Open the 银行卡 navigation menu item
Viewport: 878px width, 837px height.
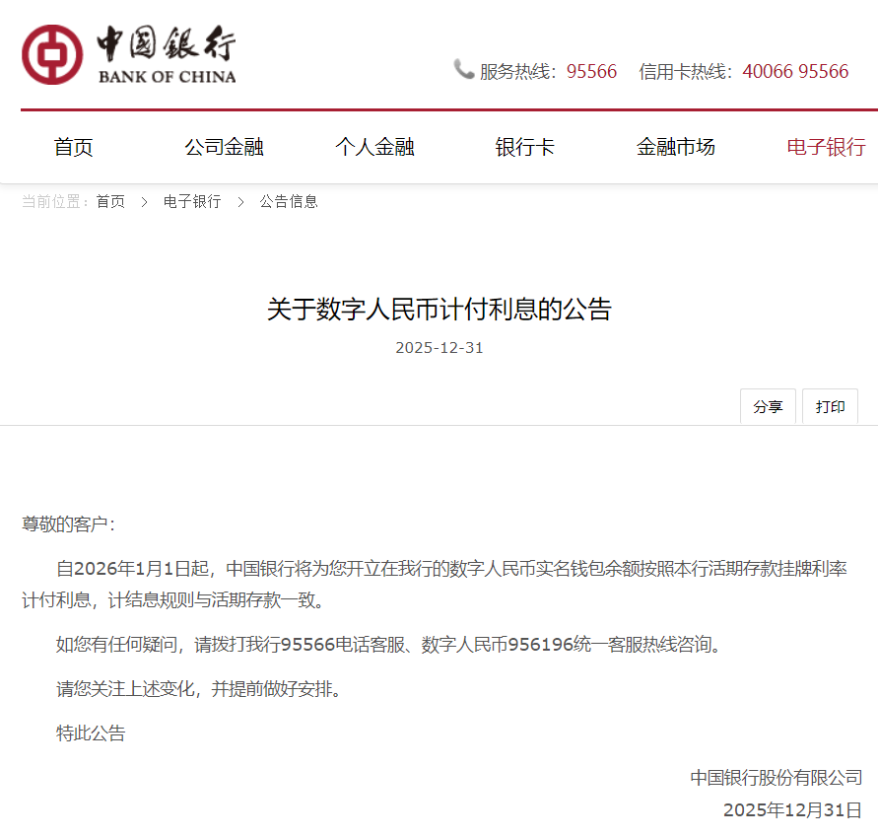pos(524,147)
